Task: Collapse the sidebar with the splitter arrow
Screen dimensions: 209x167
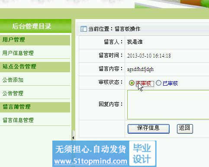Action: coord(73,138)
